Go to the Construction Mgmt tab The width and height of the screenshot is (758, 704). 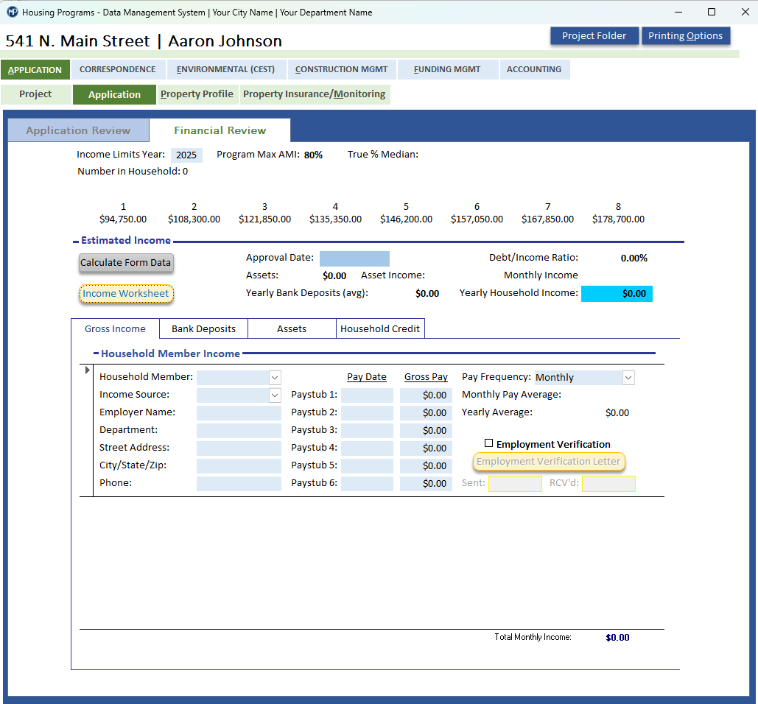[341, 69]
